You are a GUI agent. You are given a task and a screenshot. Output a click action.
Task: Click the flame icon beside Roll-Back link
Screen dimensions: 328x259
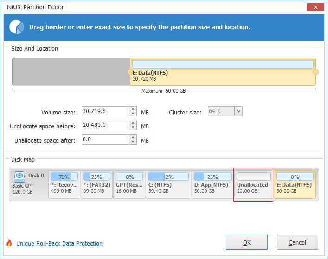click(x=9, y=243)
